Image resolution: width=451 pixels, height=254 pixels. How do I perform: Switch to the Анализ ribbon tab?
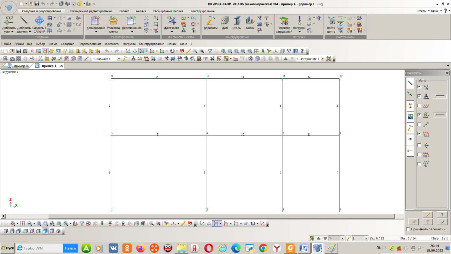pyautogui.click(x=141, y=11)
